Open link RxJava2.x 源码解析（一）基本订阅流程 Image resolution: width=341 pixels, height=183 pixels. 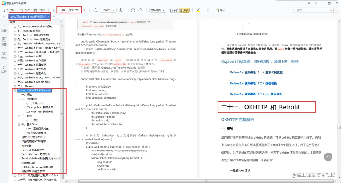click(x=256, y=72)
